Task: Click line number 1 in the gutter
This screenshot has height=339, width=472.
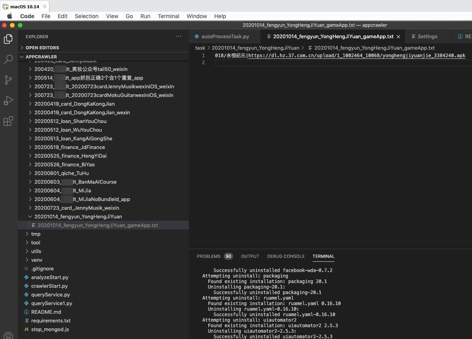Action: 203,55
